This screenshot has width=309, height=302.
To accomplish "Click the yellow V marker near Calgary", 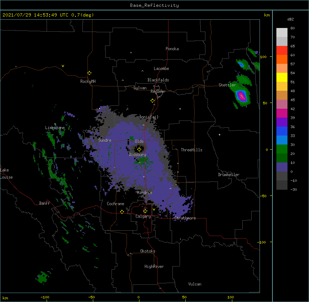I will coord(154,209).
